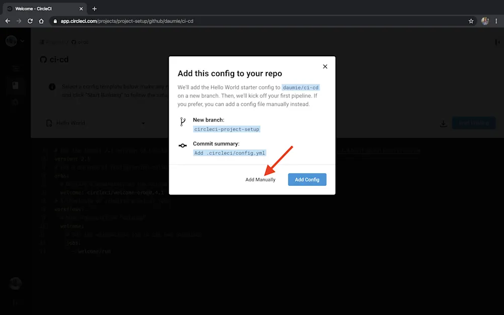
Task: Click the address bar URL
Action: (127, 21)
